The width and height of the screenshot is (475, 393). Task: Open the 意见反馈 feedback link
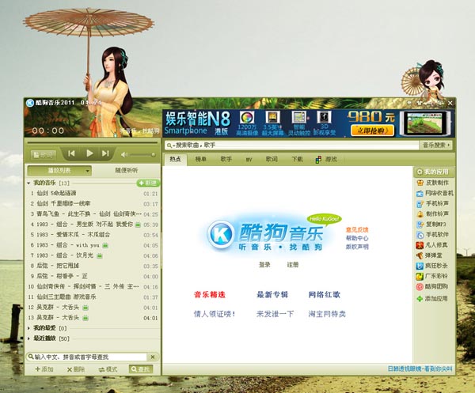pyautogui.click(x=357, y=230)
